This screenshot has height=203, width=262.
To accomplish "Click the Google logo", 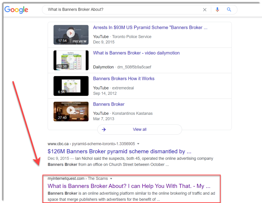I will [x=16, y=10].
